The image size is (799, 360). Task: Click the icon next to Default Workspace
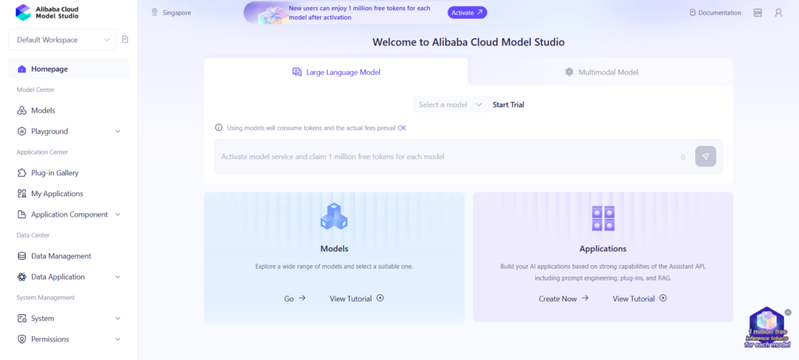click(126, 39)
